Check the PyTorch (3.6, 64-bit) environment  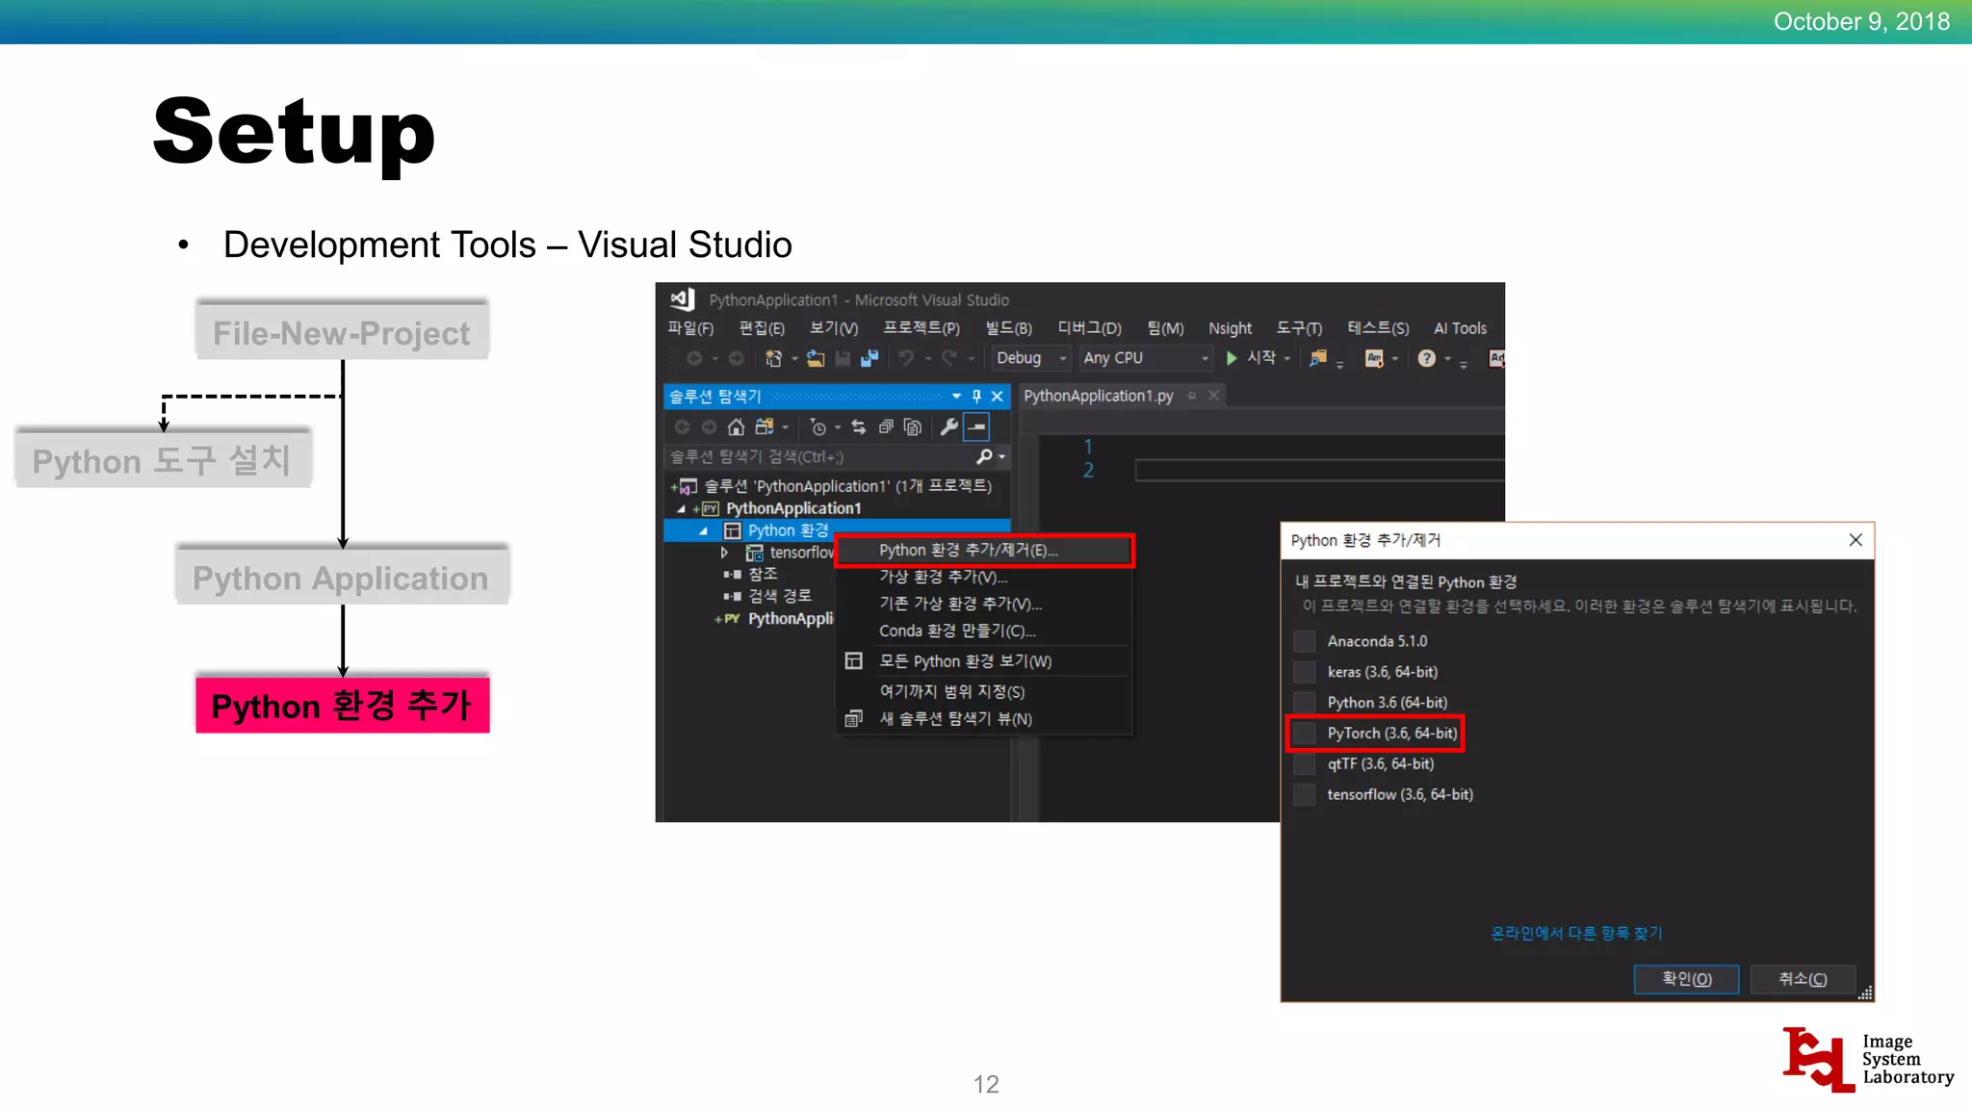pyautogui.click(x=1305, y=734)
